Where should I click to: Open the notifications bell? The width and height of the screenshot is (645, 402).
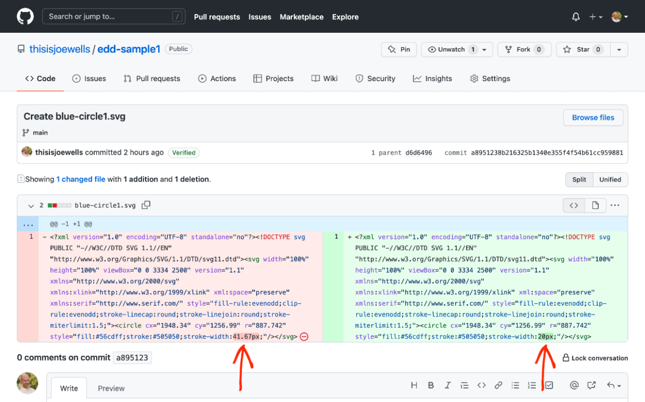click(575, 17)
